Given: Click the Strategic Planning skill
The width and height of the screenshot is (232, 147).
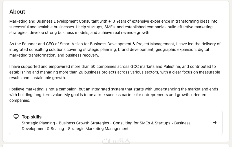Looking at the screenshot, I should pos(38,123).
